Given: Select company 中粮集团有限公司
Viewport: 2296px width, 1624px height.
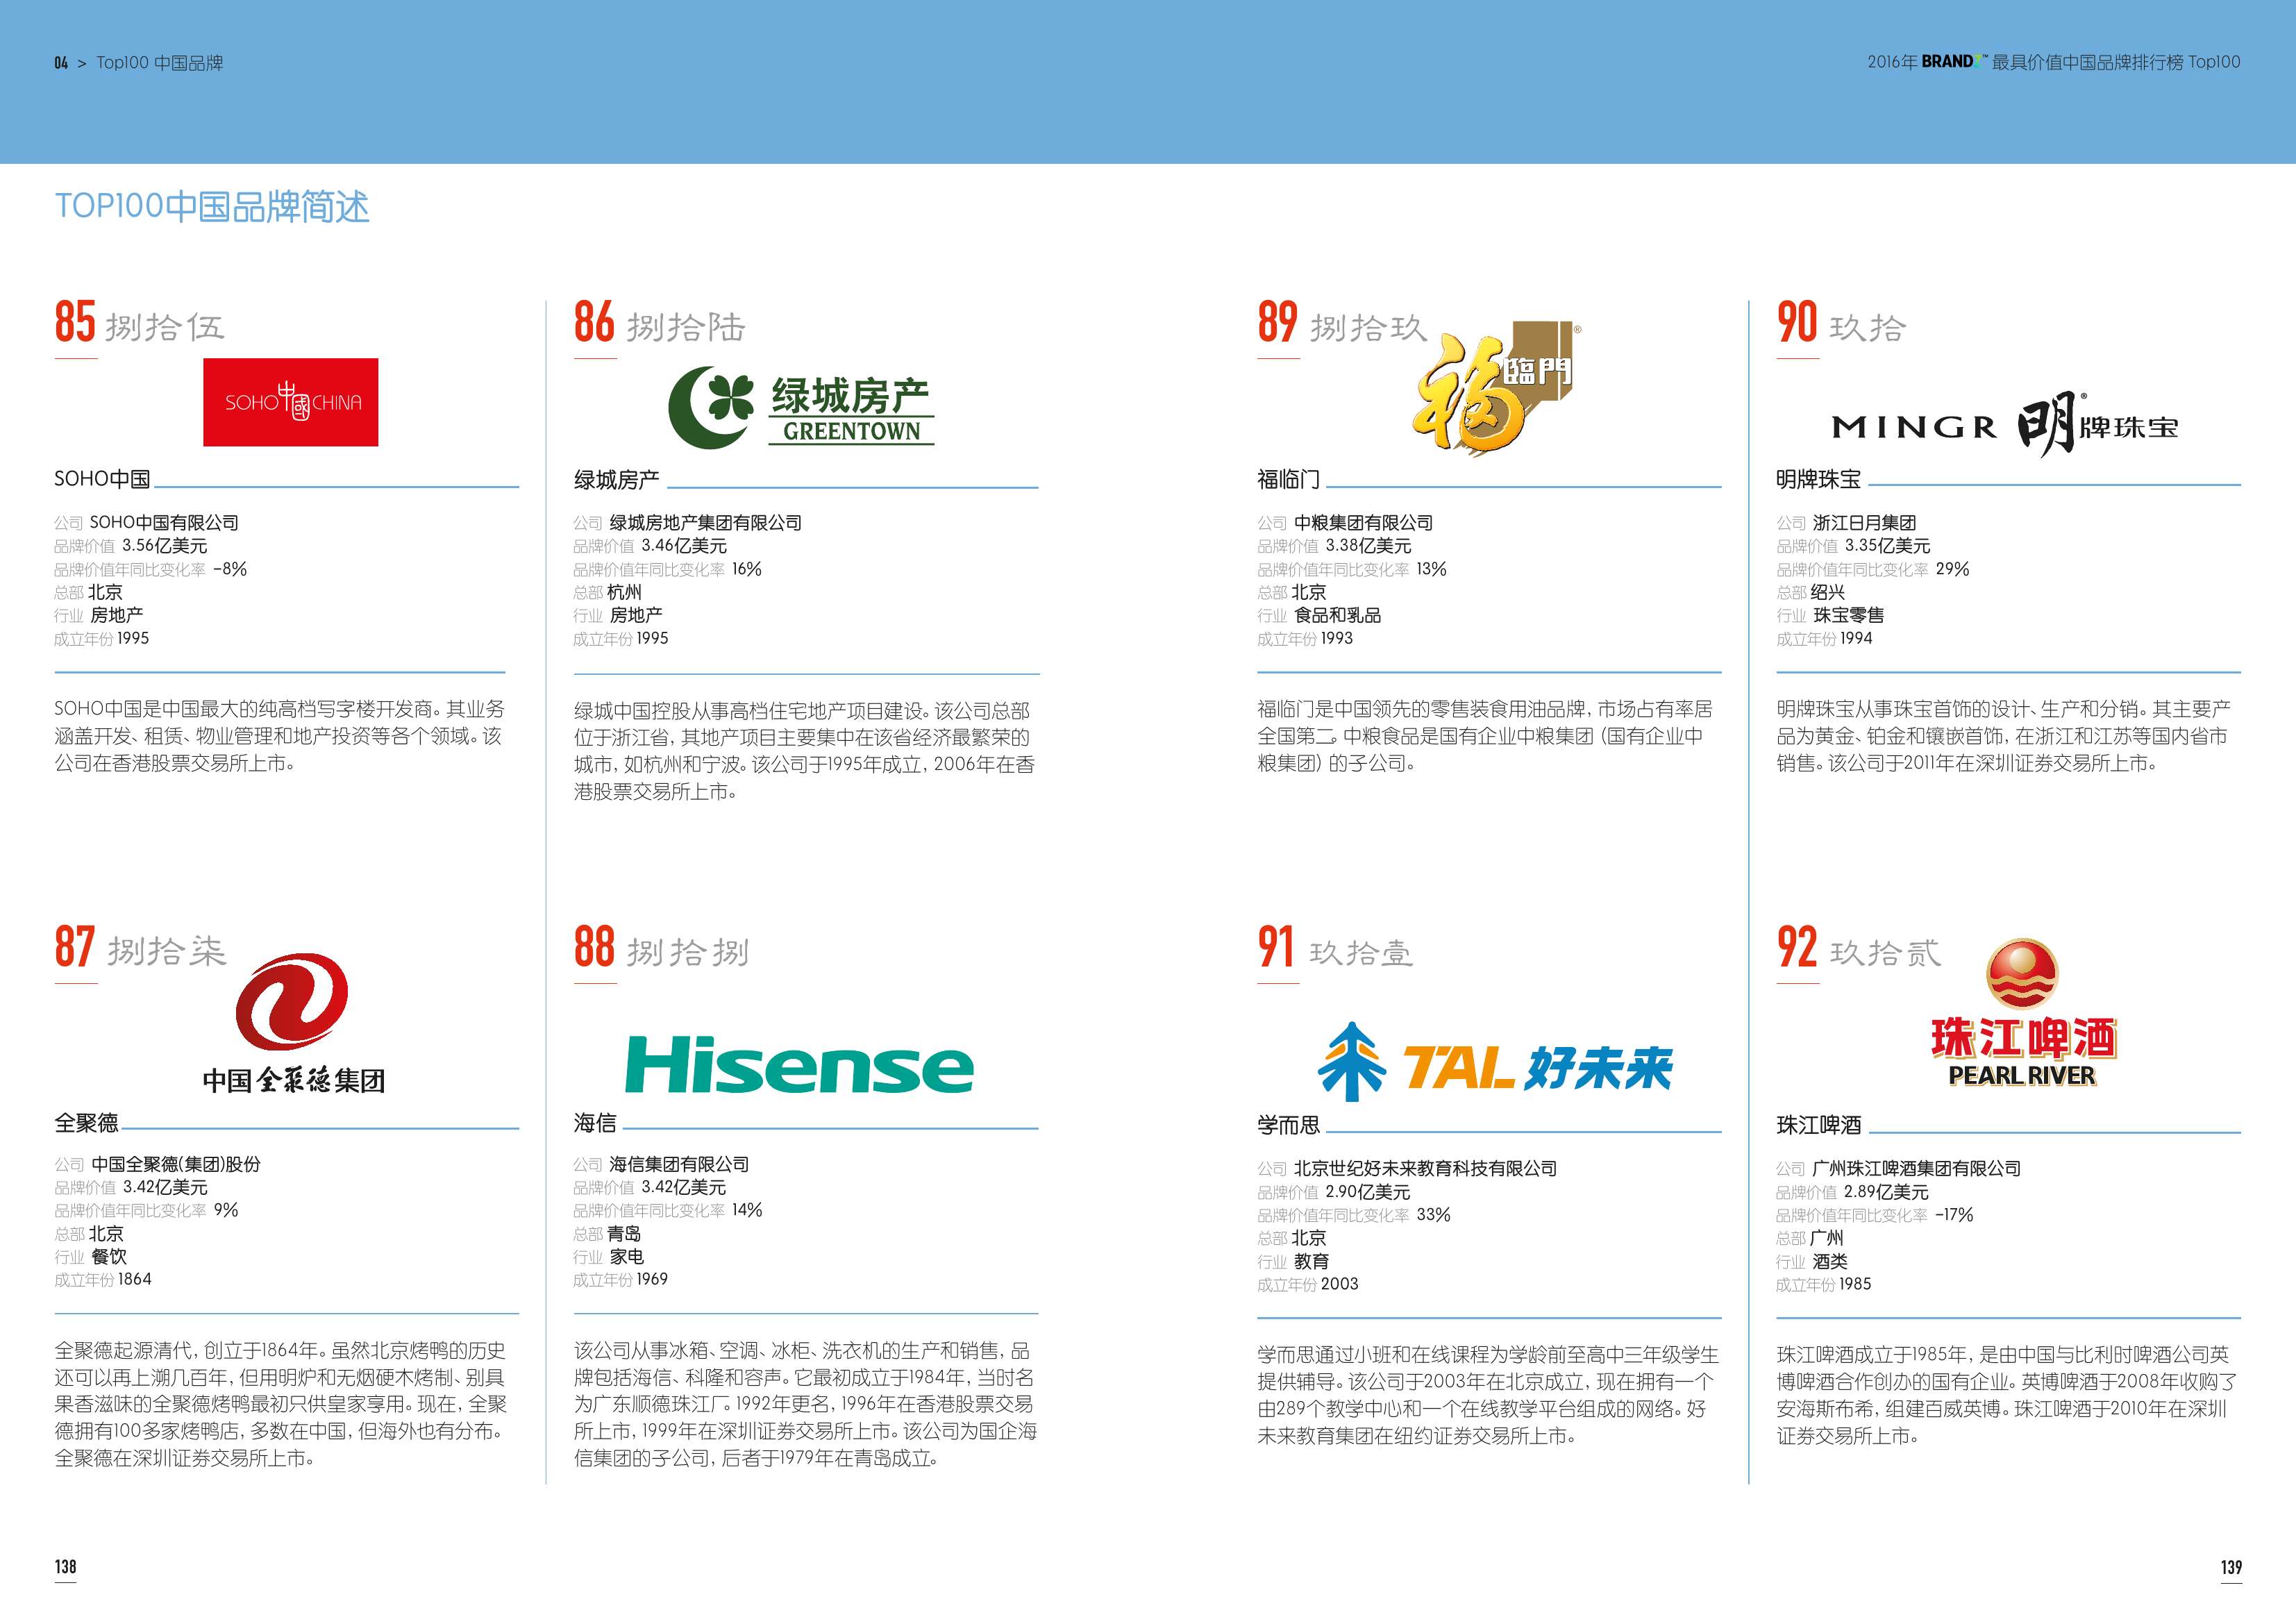Looking at the screenshot, I should pos(1364,523).
